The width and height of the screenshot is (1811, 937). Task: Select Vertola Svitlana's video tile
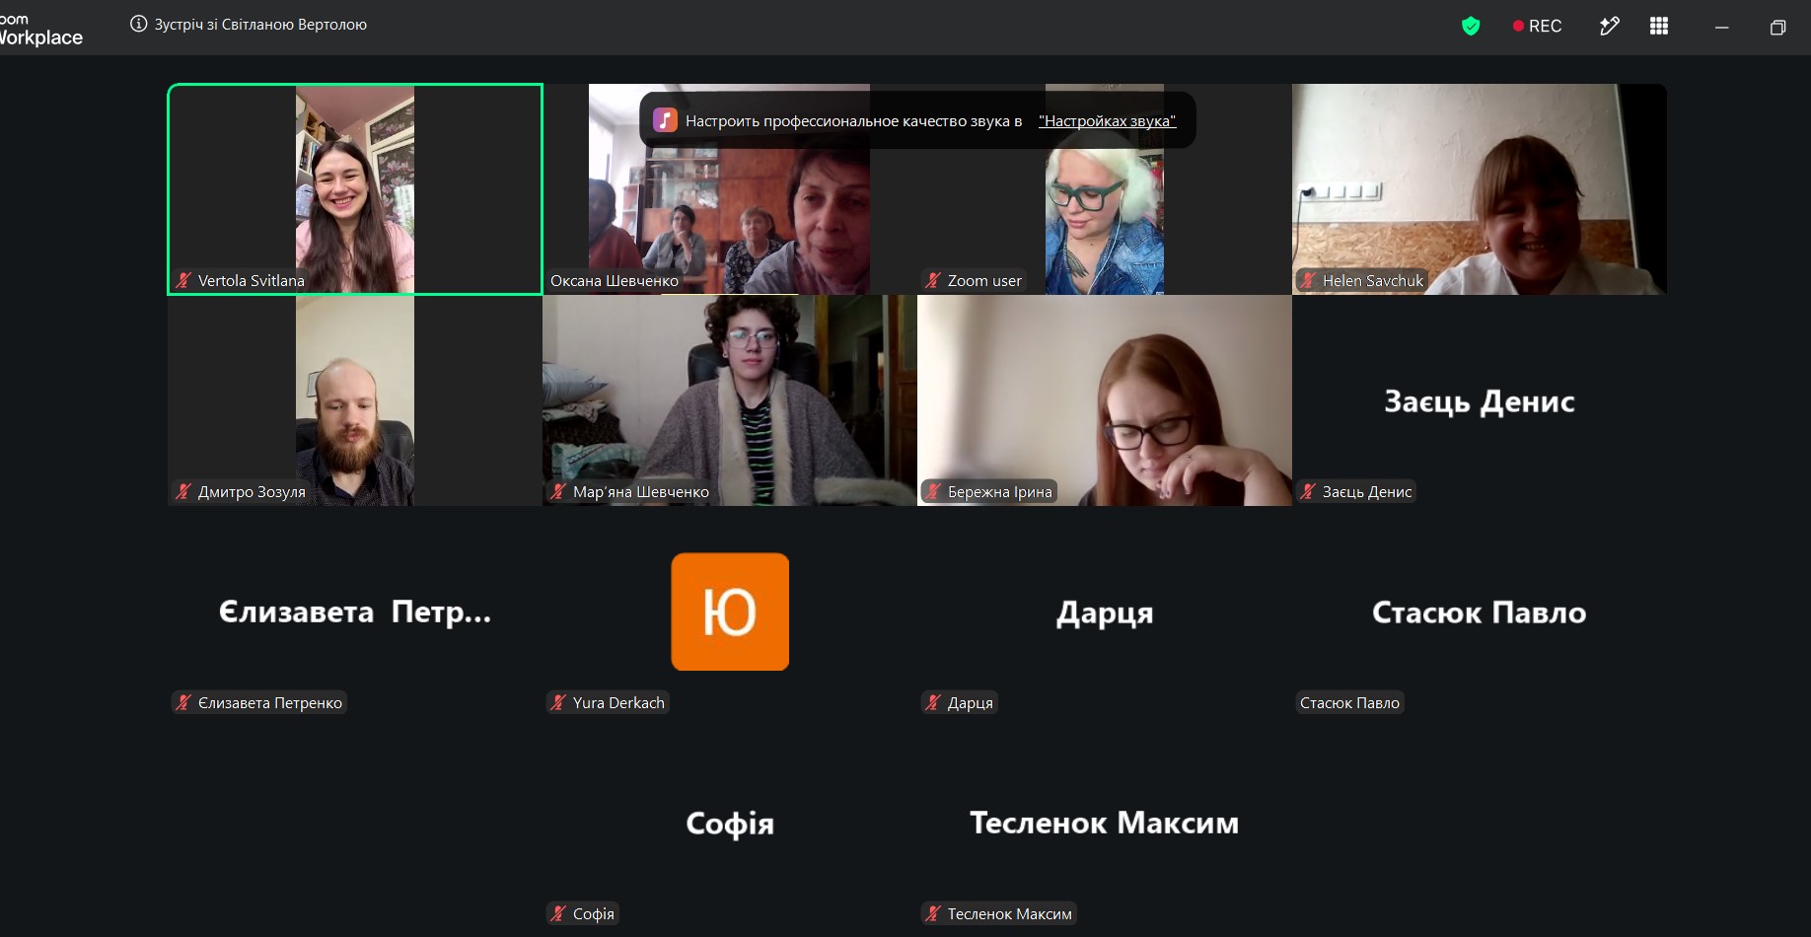[x=355, y=189]
